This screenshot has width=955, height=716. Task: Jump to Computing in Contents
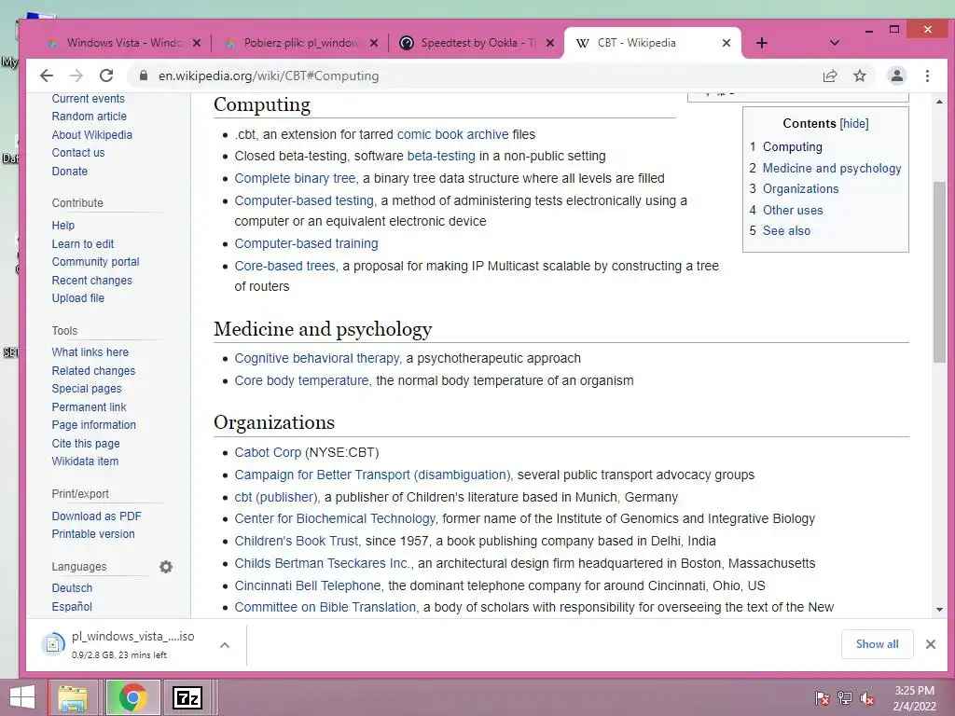793,146
